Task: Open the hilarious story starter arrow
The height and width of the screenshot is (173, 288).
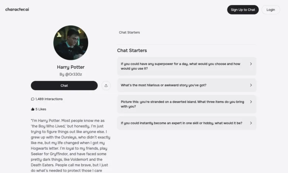Action: coord(251,85)
